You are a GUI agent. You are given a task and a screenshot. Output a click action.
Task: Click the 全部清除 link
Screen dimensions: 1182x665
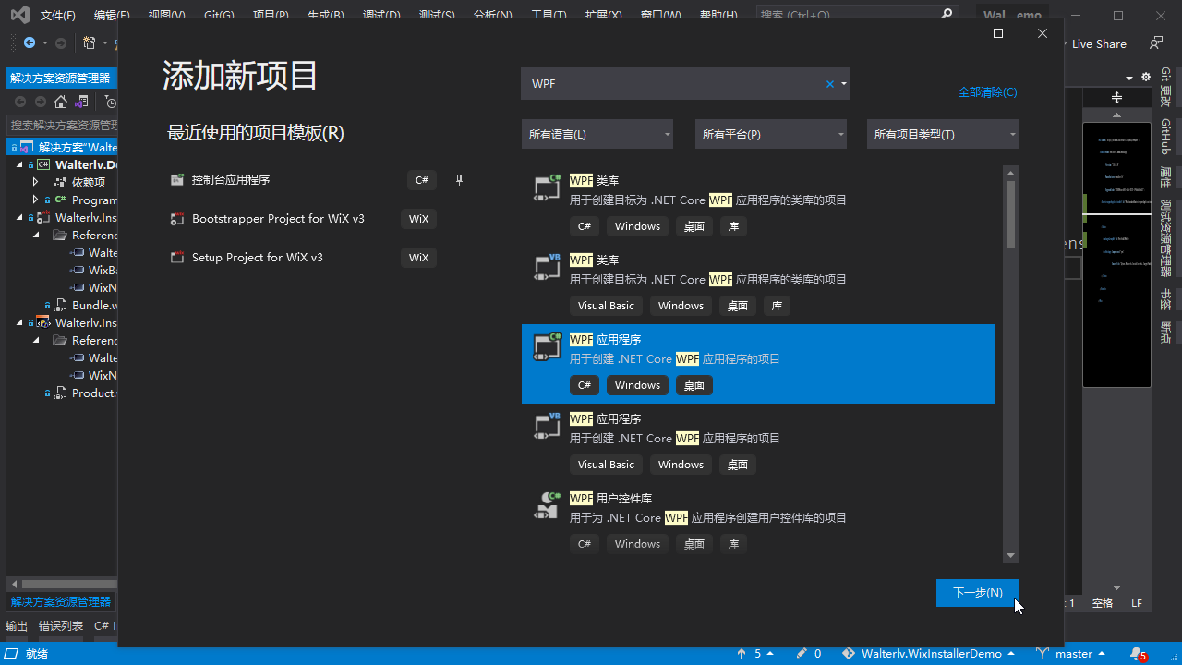[987, 92]
